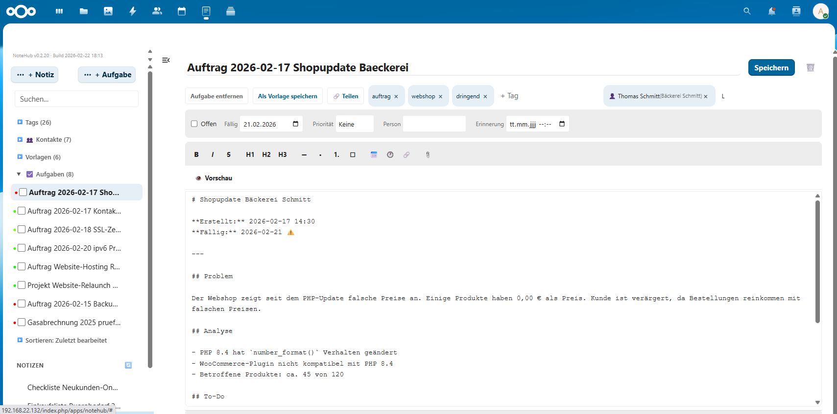Image resolution: width=837 pixels, height=414 pixels.
Task: Click the Suchen search field
Action: click(76, 99)
